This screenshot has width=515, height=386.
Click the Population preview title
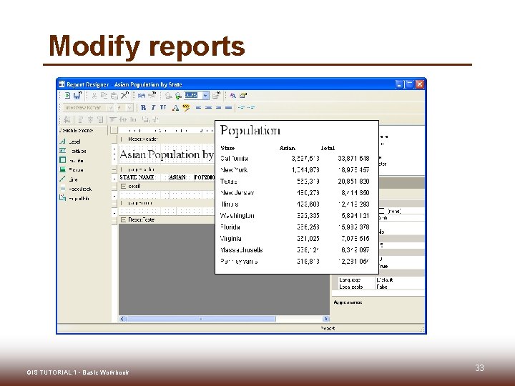(250, 131)
